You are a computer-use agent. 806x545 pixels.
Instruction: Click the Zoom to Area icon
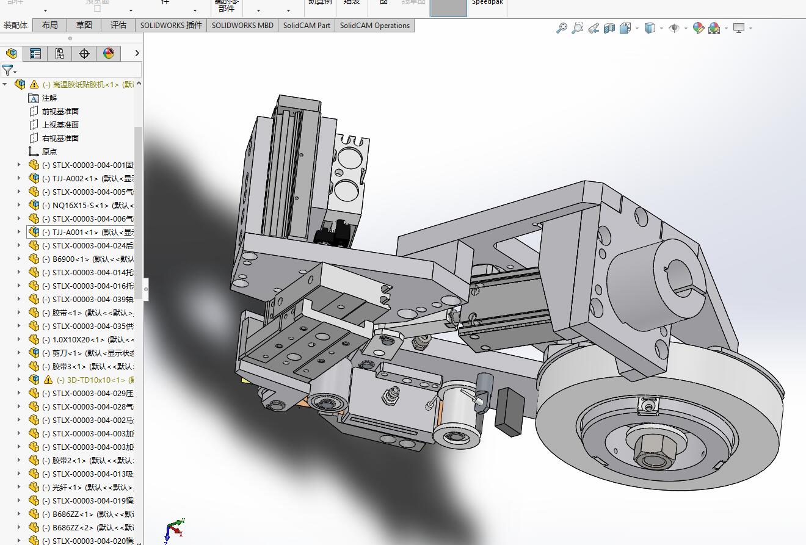pyautogui.click(x=577, y=28)
